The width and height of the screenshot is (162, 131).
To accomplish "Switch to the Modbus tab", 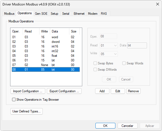I will pos(9,14).
